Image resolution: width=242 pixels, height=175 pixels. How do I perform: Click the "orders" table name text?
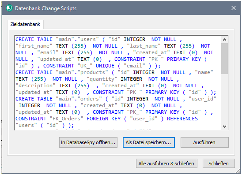point(89,99)
